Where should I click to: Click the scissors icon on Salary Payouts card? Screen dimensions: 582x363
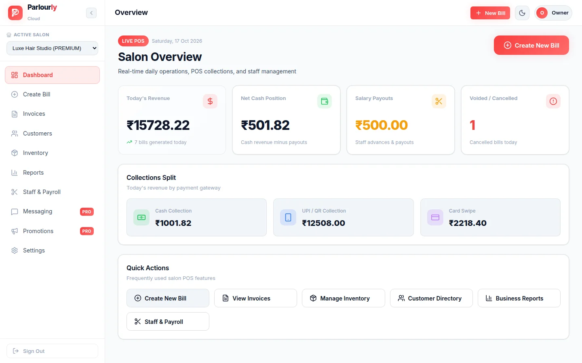[439, 101]
